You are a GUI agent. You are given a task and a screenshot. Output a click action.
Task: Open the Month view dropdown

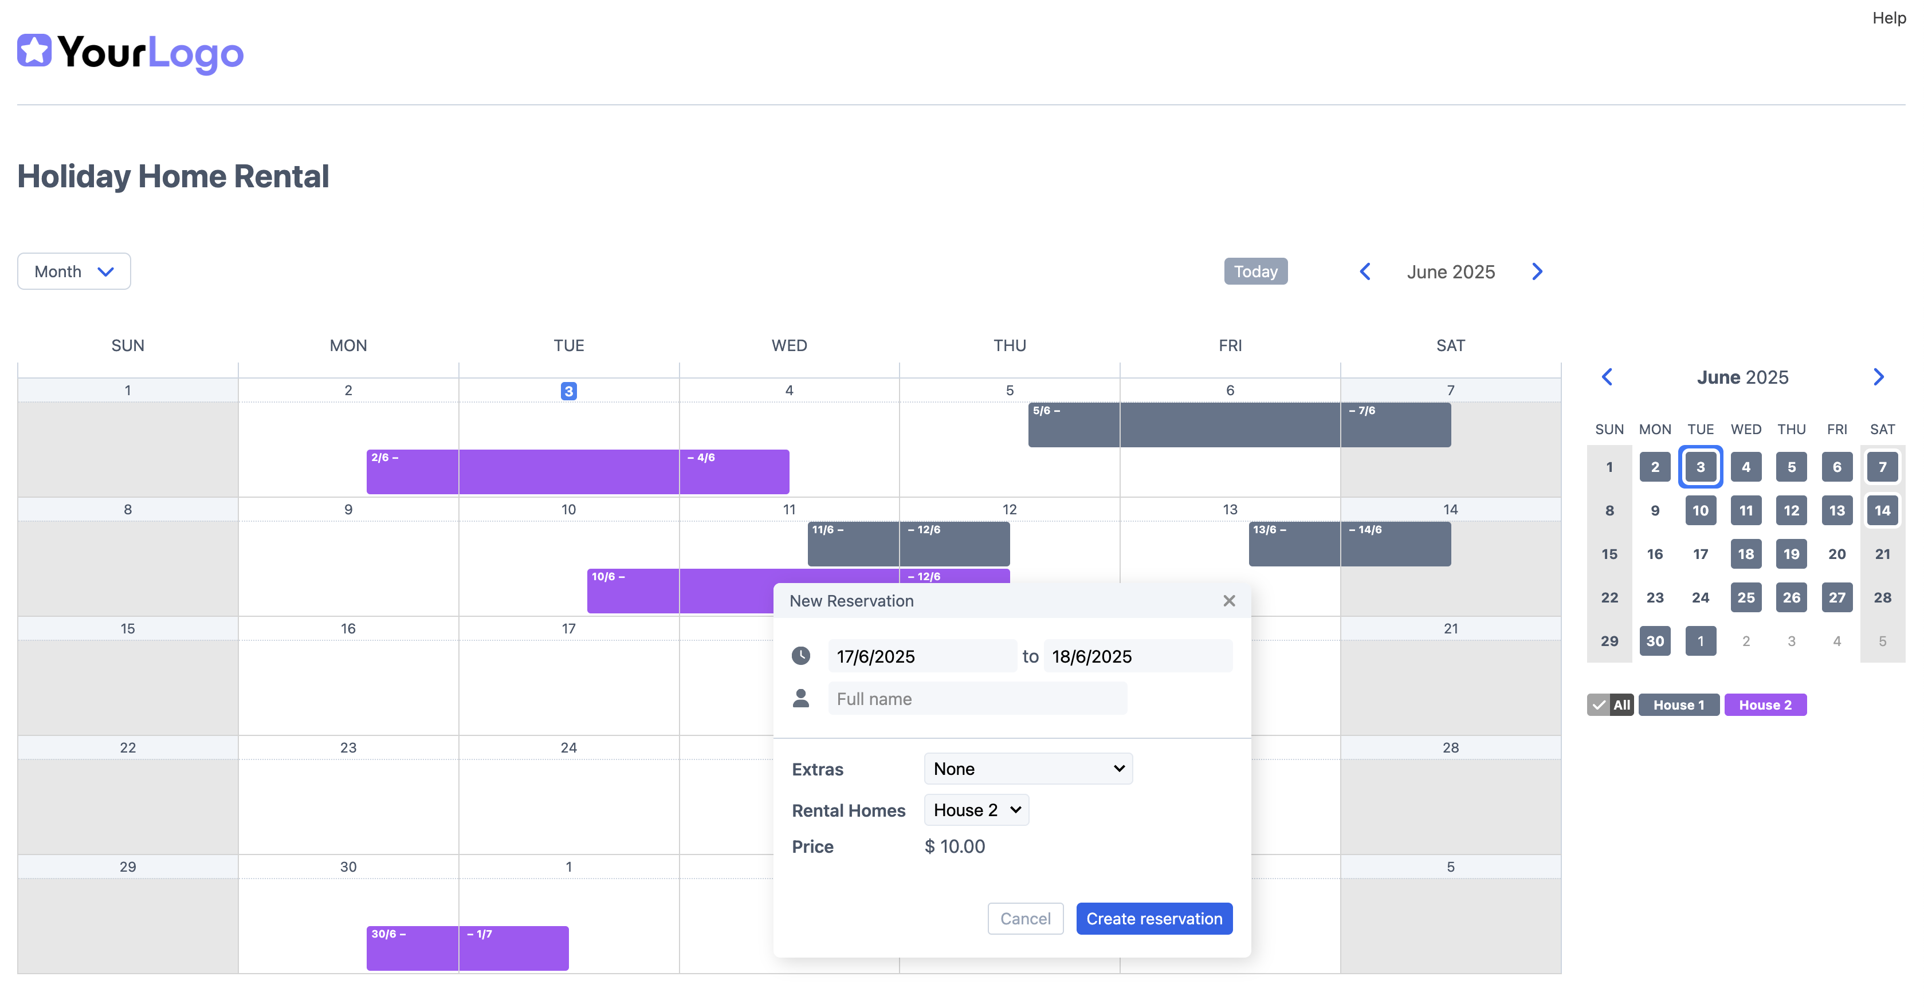tap(73, 271)
